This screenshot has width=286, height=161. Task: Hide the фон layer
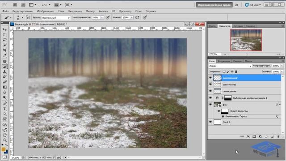[210, 104]
